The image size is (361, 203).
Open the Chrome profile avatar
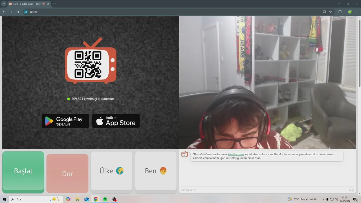coord(350,12)
